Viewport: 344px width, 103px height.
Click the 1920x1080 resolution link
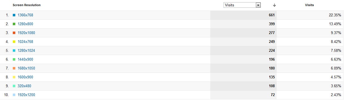pos(26,33)
